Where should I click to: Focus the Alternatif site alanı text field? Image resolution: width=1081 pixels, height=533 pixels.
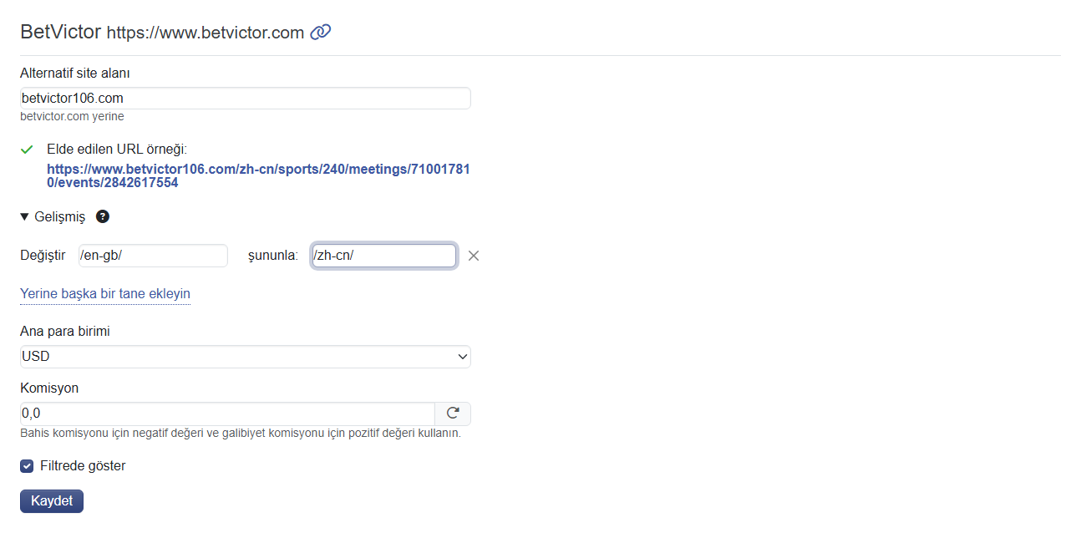[246, 98]
